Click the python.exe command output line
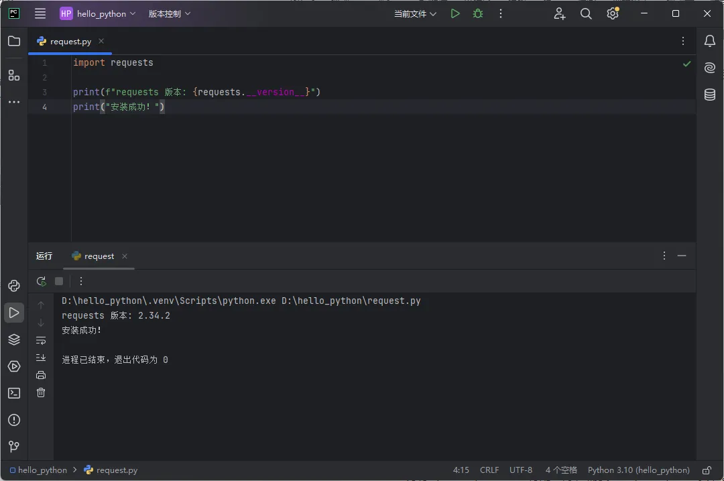The height and width of the screenshot is (481, 724). pos(241,301)
